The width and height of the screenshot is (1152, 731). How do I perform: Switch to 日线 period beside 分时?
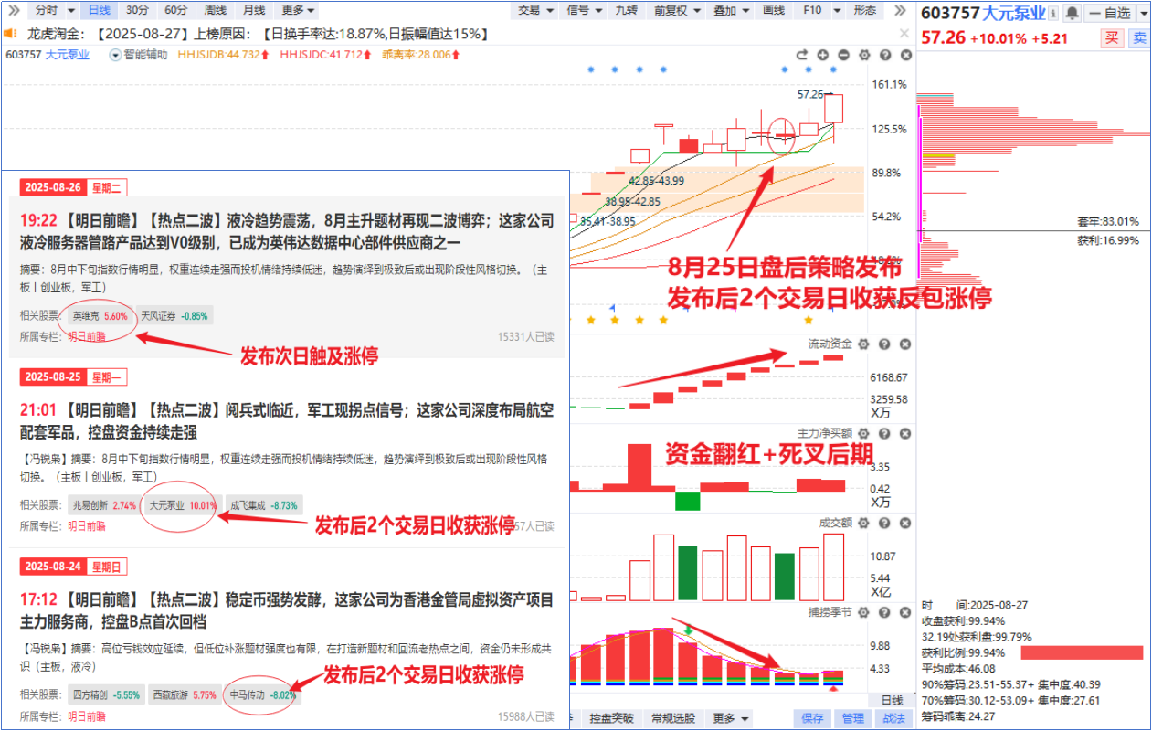98,10
